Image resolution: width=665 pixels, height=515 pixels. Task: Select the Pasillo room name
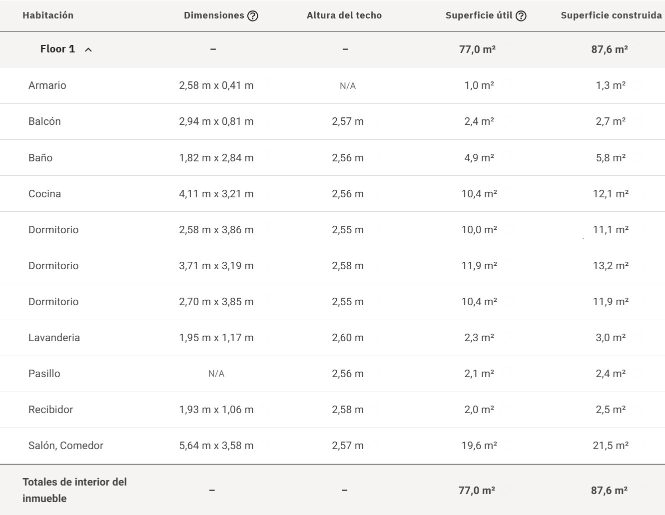[44, 374]
